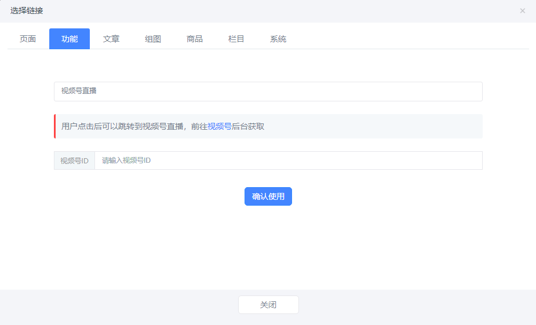Go to the 组图 tab

point(153,39)
